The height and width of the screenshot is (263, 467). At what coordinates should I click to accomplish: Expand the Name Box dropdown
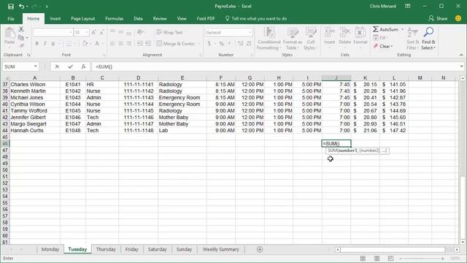36,66
